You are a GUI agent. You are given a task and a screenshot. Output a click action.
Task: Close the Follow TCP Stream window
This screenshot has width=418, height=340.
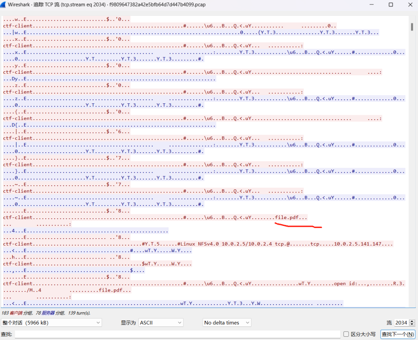tap(409, 4)
